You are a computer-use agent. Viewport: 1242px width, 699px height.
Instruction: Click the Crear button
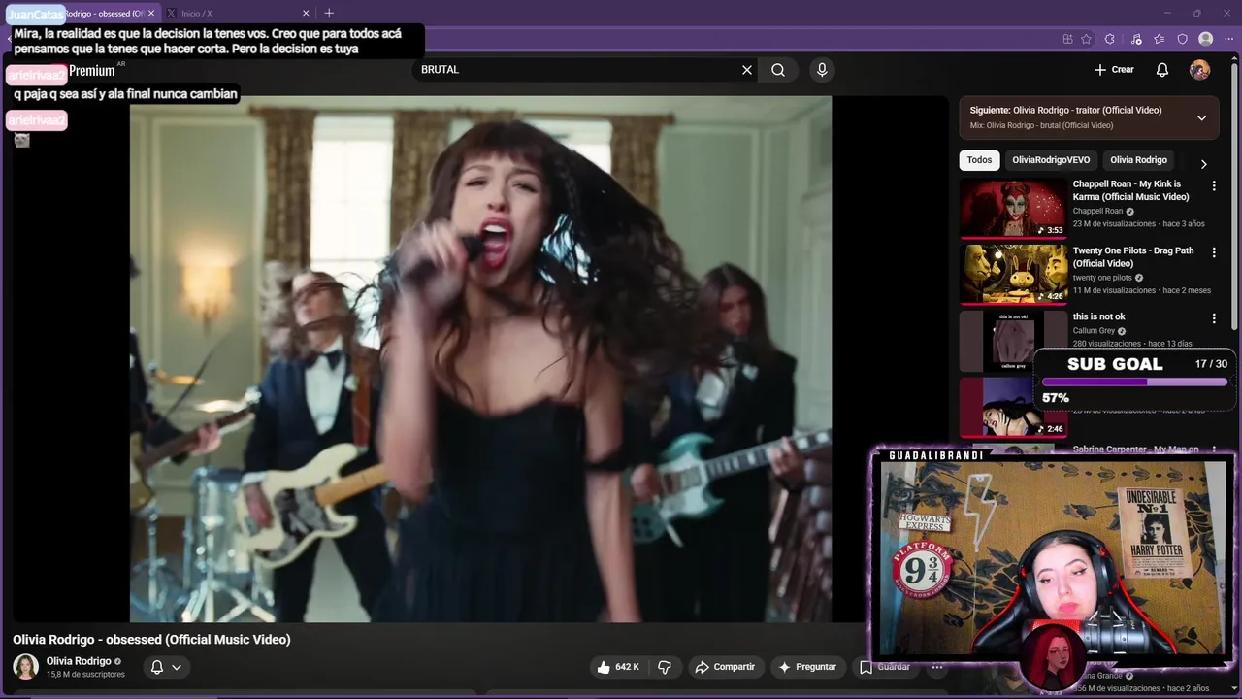1114,70
